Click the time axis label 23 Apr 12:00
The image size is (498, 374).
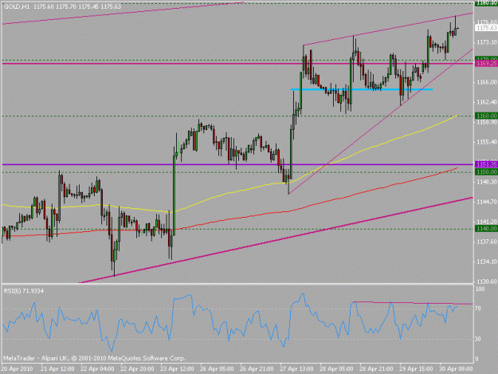[x=177, y=369]
